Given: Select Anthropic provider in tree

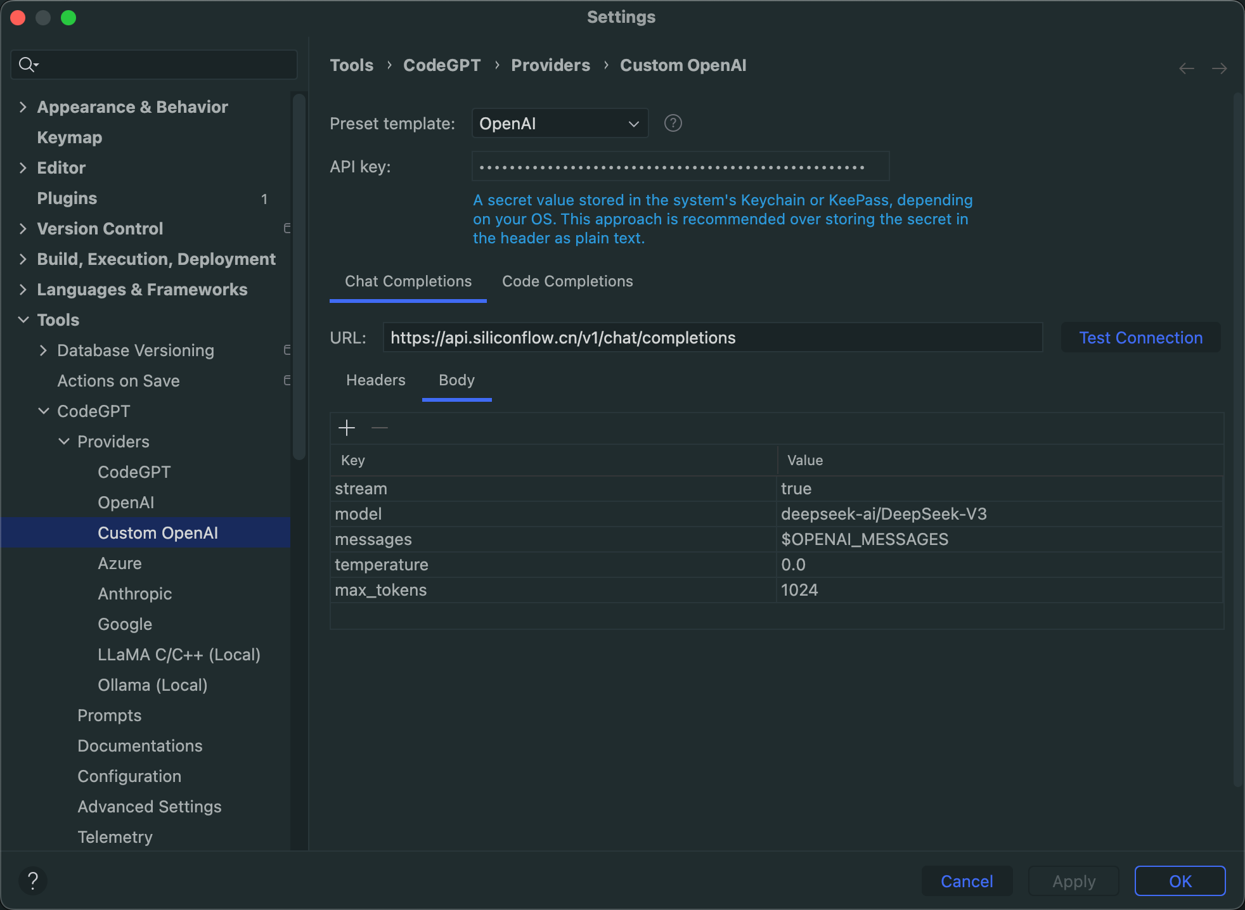Looking at the screenshot, I should [134, 594].
